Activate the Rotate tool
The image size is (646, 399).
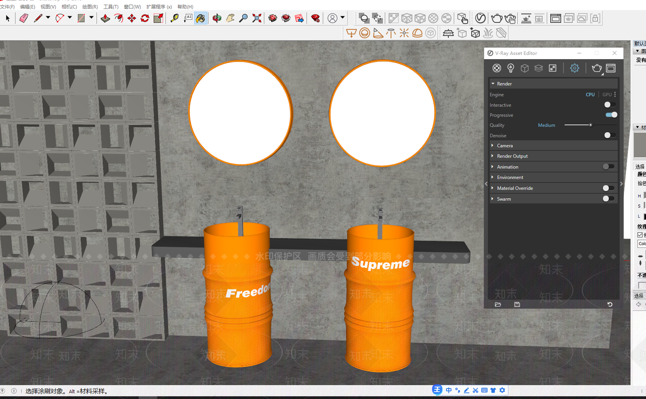[x=145, y=18]
